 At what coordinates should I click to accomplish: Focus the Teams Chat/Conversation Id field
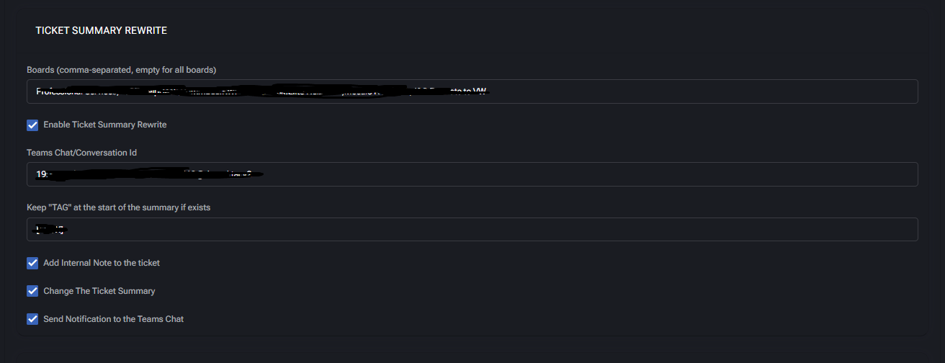coord(576,174)
